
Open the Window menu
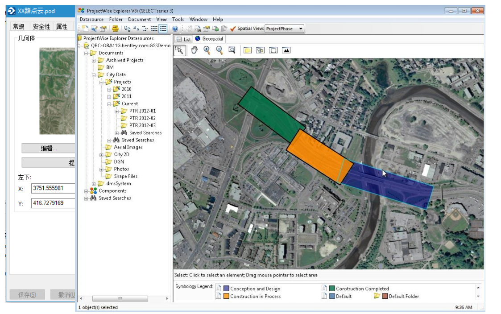[198, 20]
